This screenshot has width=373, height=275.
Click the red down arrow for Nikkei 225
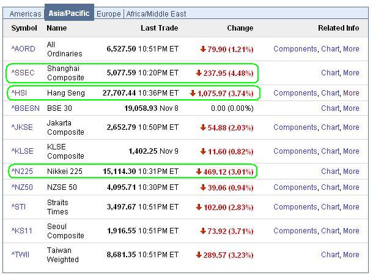click(198, 171)
